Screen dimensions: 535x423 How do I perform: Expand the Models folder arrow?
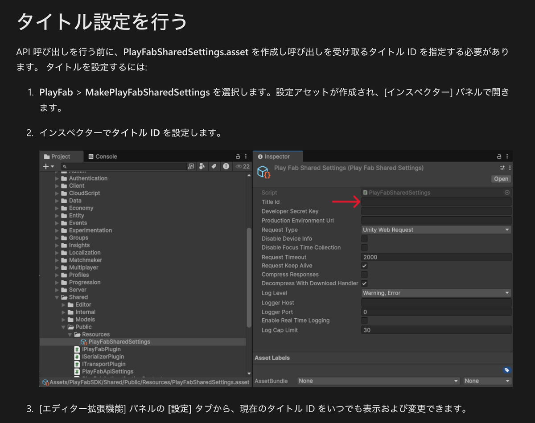(63, 320)
